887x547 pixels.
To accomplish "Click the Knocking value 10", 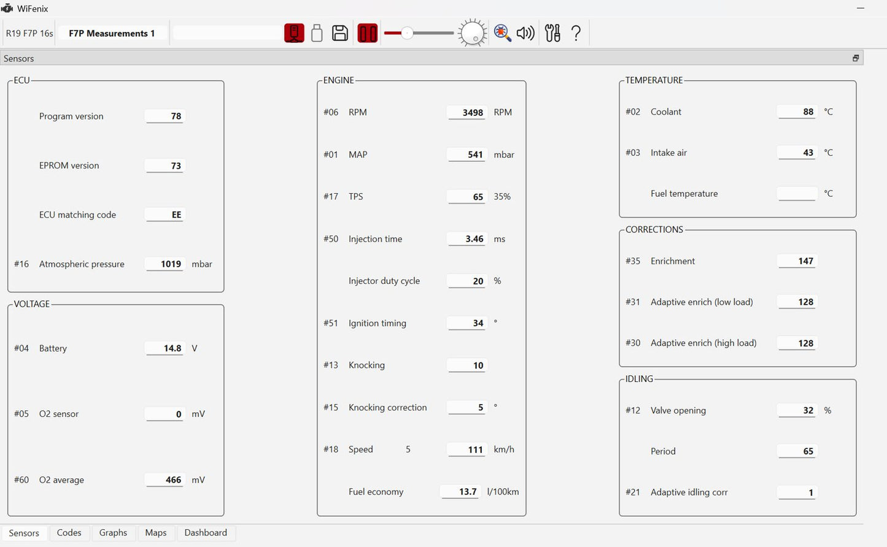I will click(x=467, y=365).
